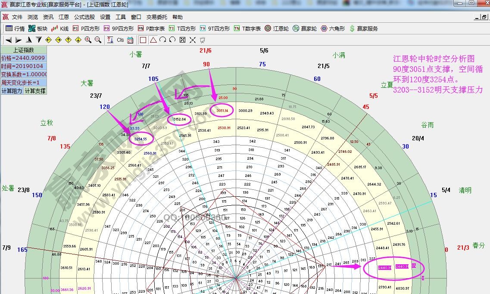Image resolution: width=490 pixels, height=294 pixels.
Task: Click the 3051.14 cell on the wheel
Action: [x=222, y=111]
